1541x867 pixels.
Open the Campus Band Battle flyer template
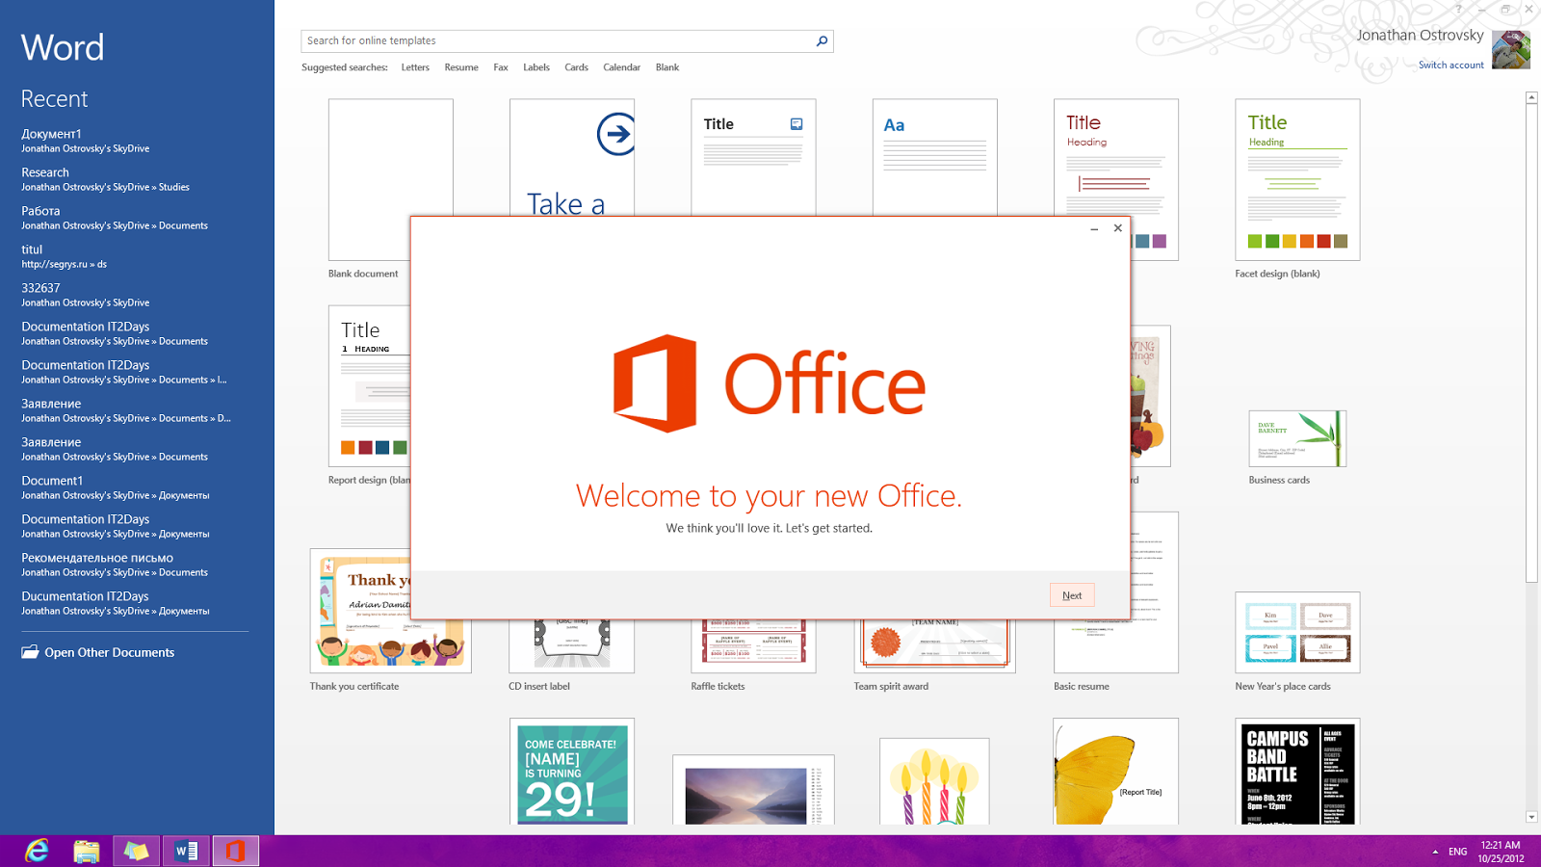[1297, 772]
